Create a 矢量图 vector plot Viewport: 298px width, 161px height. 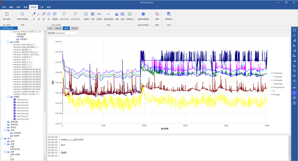86,14
